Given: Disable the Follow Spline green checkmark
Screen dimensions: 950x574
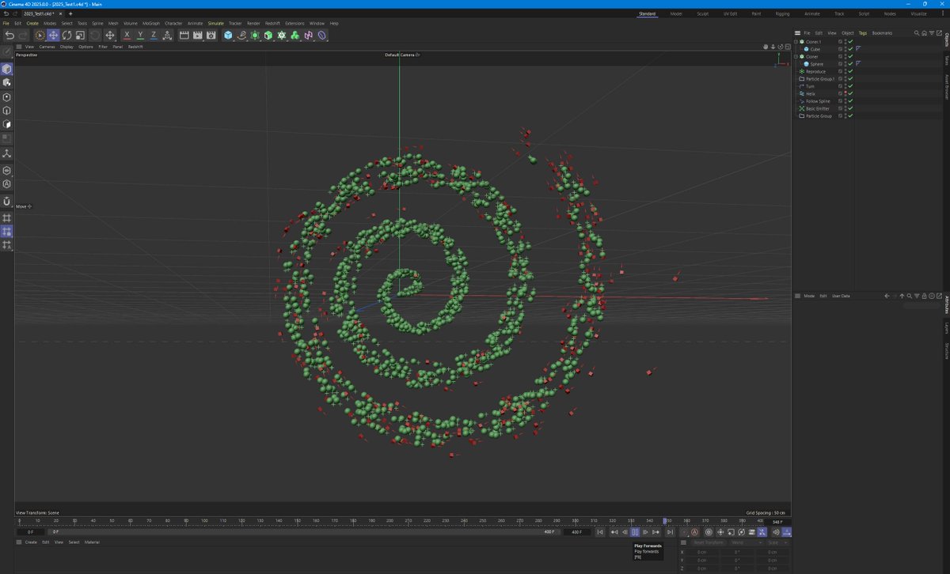Looking at the screenshot, I should click(850, 101).
